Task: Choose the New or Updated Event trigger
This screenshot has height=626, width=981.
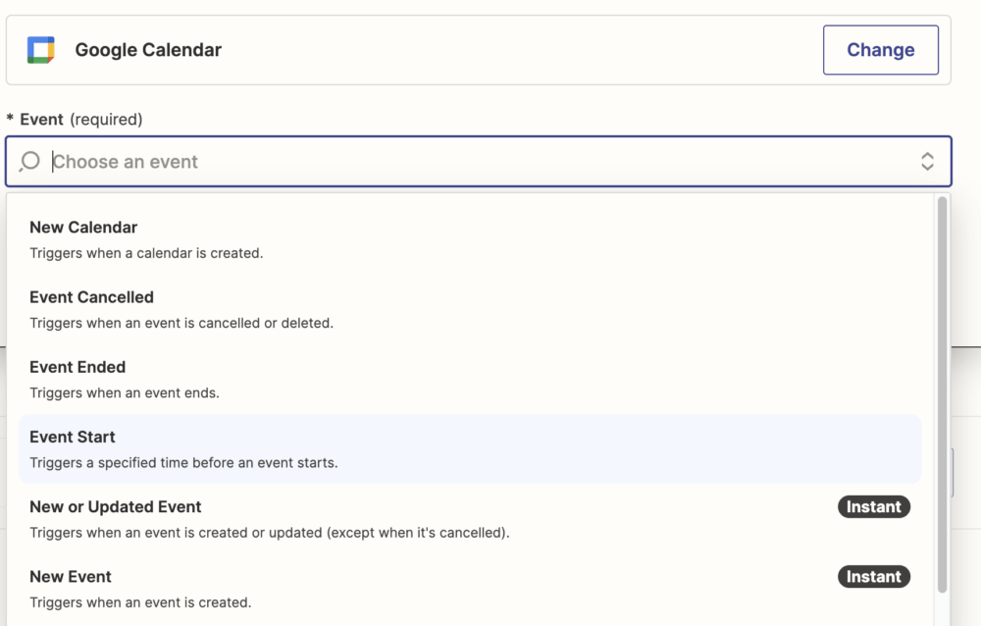Action: point(115,507)
